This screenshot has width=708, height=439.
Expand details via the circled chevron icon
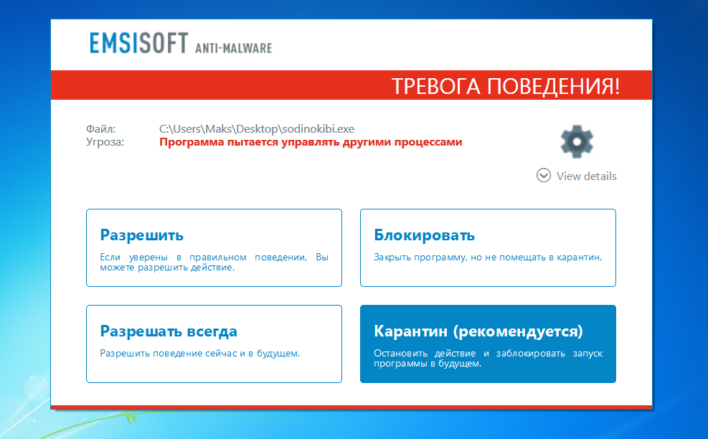544,175
